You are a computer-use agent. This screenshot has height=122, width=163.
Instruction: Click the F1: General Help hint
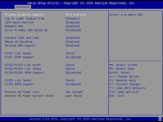click(122, 80)
